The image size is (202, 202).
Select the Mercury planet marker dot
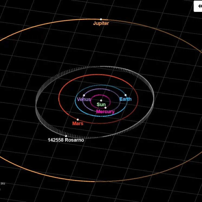click(105, 108)
